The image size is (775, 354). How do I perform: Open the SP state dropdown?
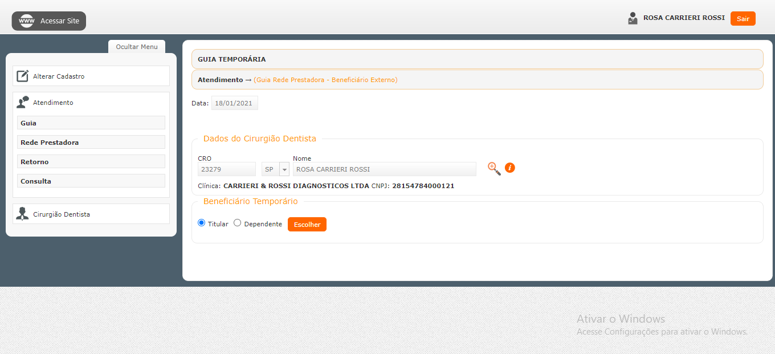(276, 169)
